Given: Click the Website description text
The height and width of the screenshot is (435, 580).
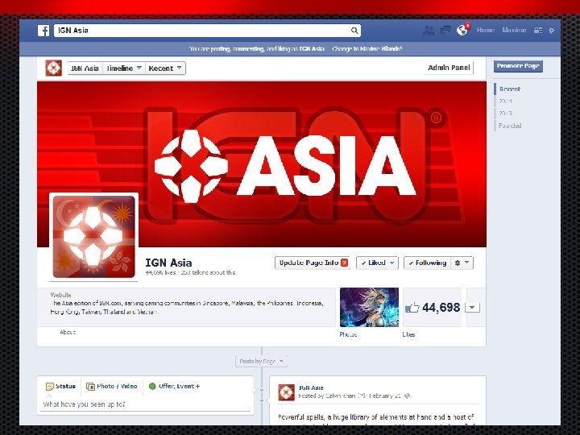Looking at the screenshot, I should (x=187, y=308).
